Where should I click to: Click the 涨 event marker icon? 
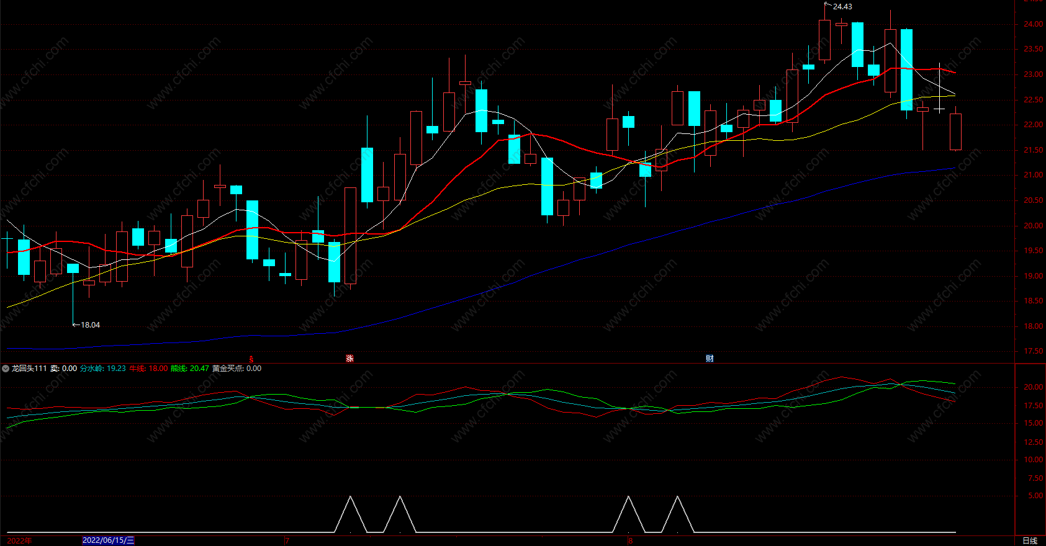pos(350,359)
